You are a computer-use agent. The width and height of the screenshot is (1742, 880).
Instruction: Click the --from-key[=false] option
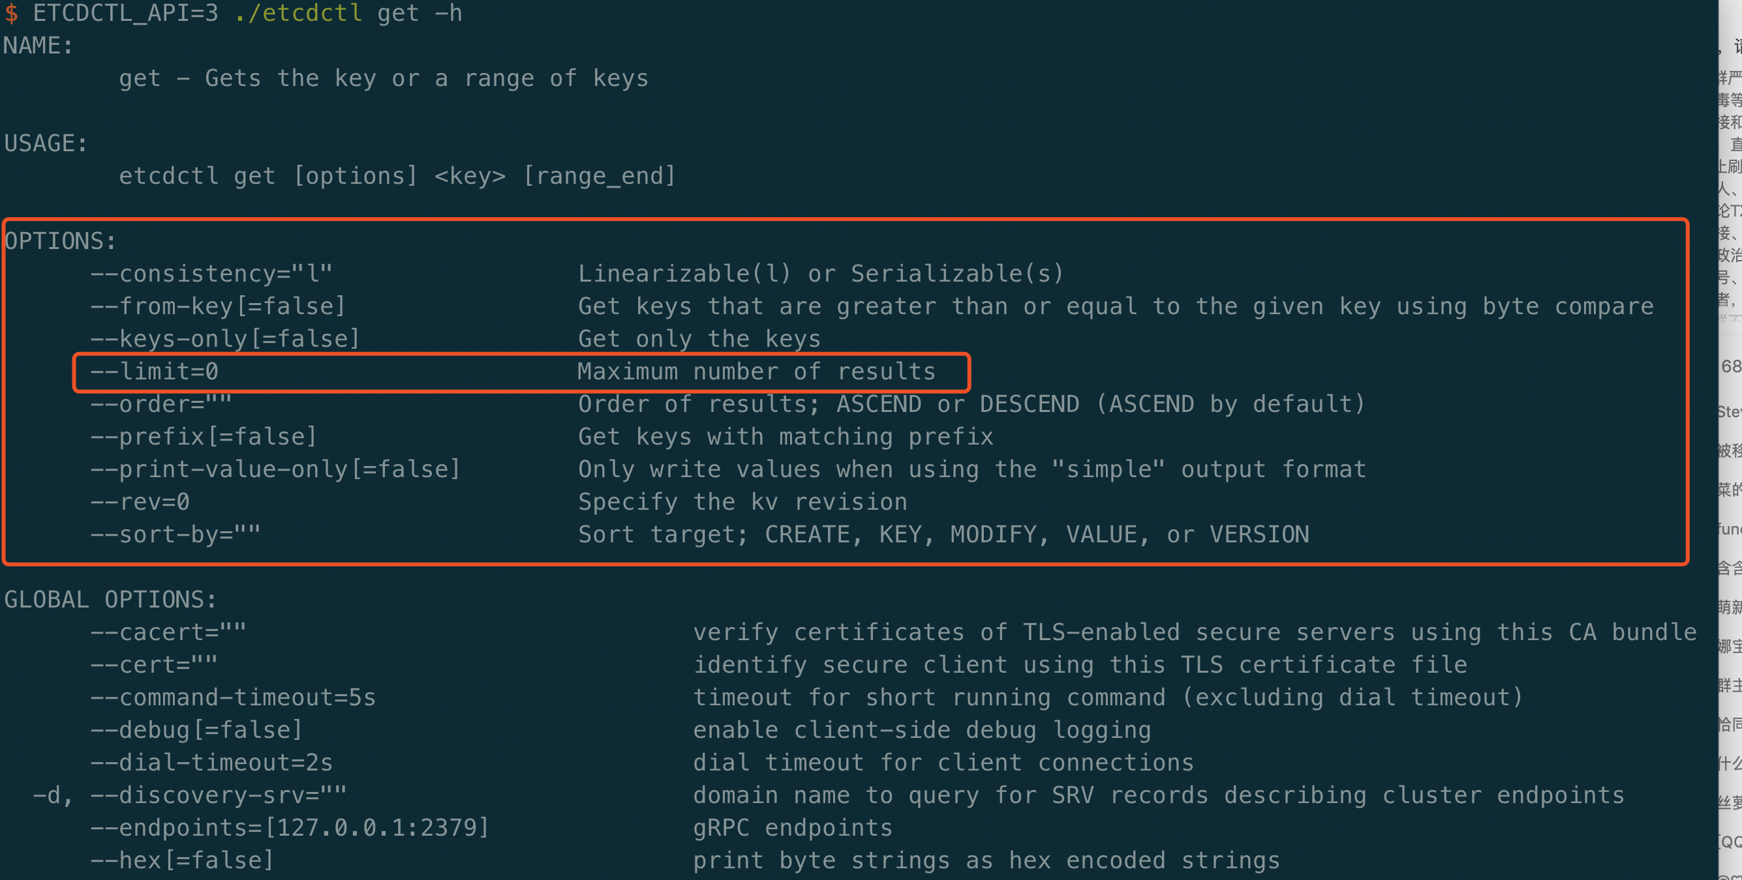click(x=218, y=306)
